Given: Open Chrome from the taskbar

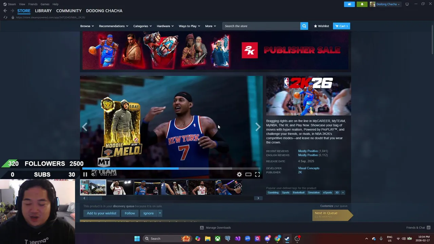Looking at the screenshot, I should (277, 239).
